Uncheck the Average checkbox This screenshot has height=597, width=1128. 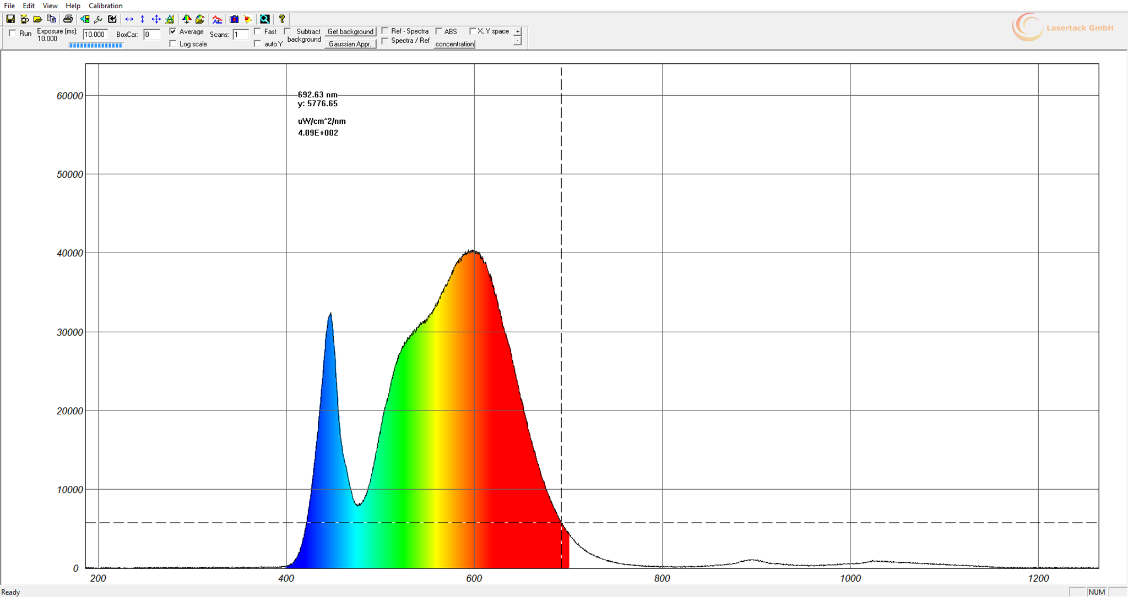click(173, 32)
